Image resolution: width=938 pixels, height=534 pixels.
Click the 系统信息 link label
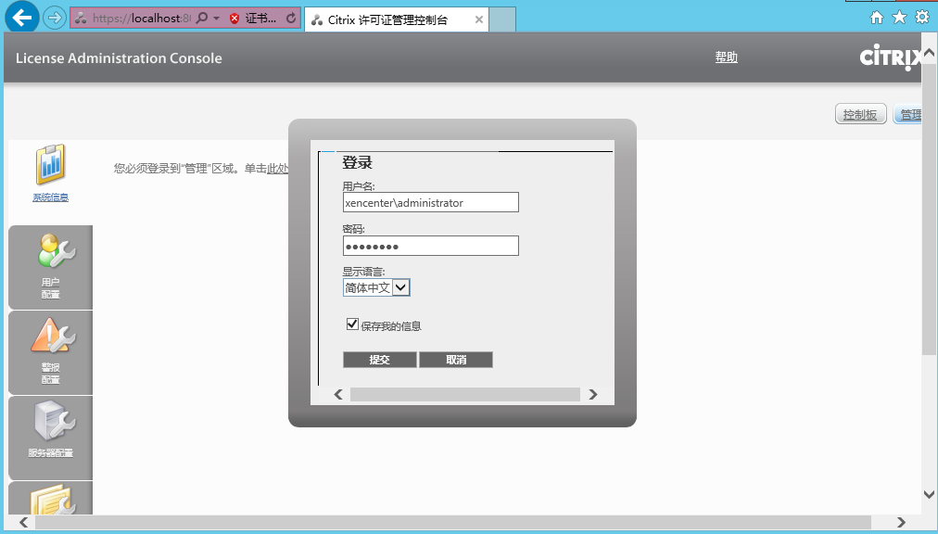(50, 197)
